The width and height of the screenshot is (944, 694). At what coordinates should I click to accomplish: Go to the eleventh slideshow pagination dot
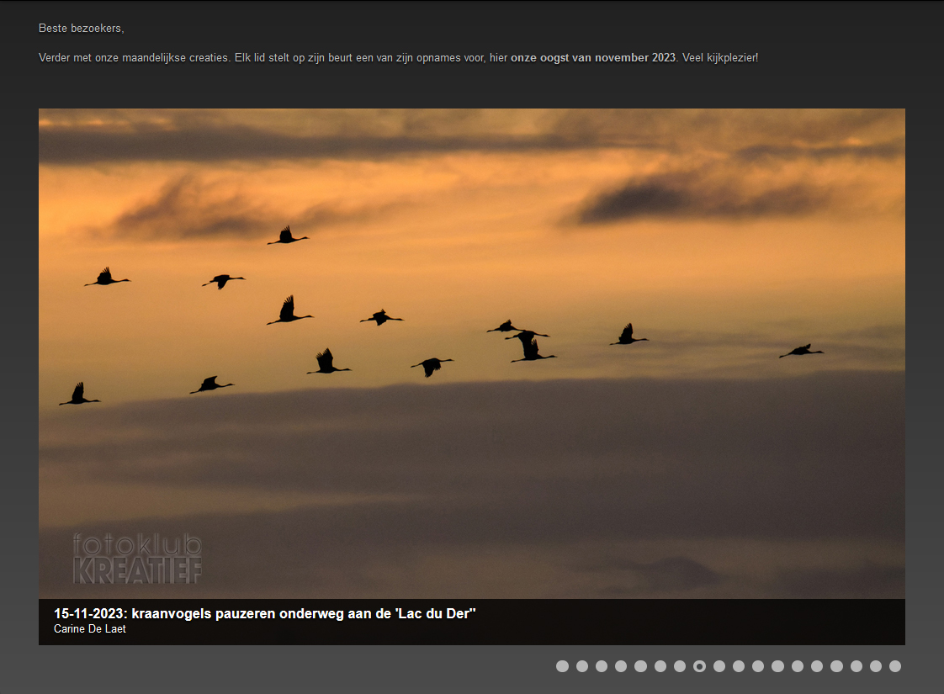(x=758, y=666)
